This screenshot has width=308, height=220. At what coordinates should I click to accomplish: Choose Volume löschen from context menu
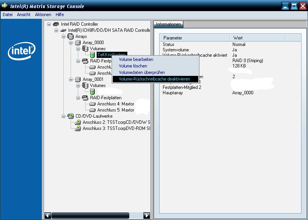pyautogui.click(x=155, y=66)
